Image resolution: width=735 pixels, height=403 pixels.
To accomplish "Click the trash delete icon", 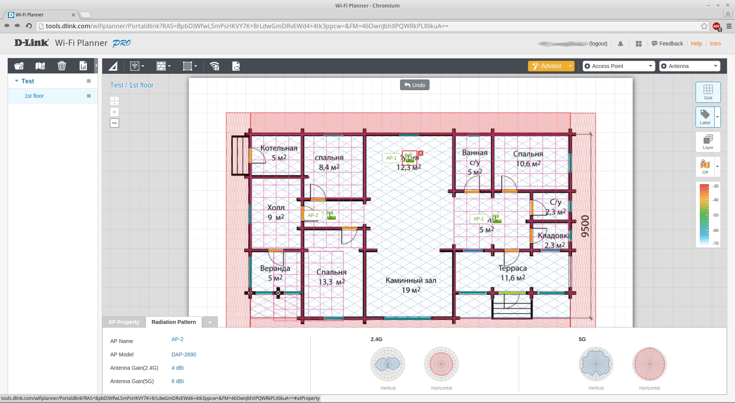I will [62, 66].
